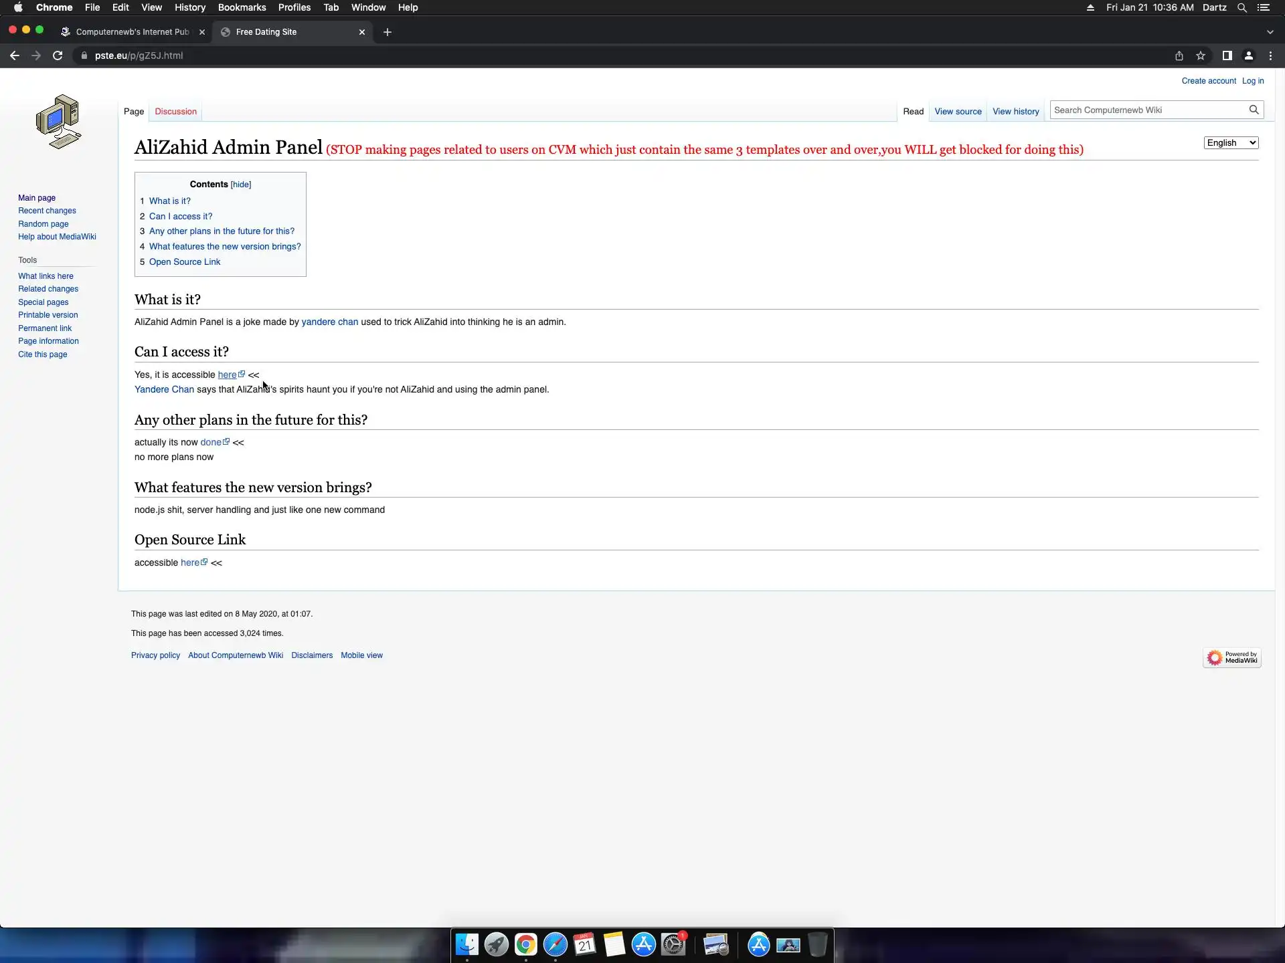The image size is (1285, 963).
Task: Click the Chrome share icon in address bar
Action: point(1179,56)
